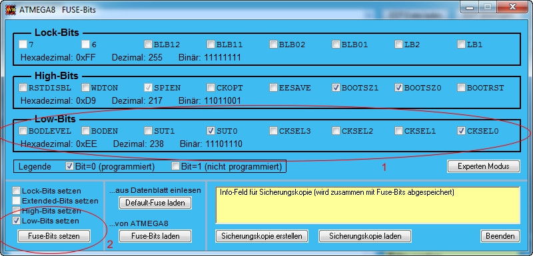Toggle the LB2 lock bit
This screenshot has width=533, height=256.
(398, 44)
